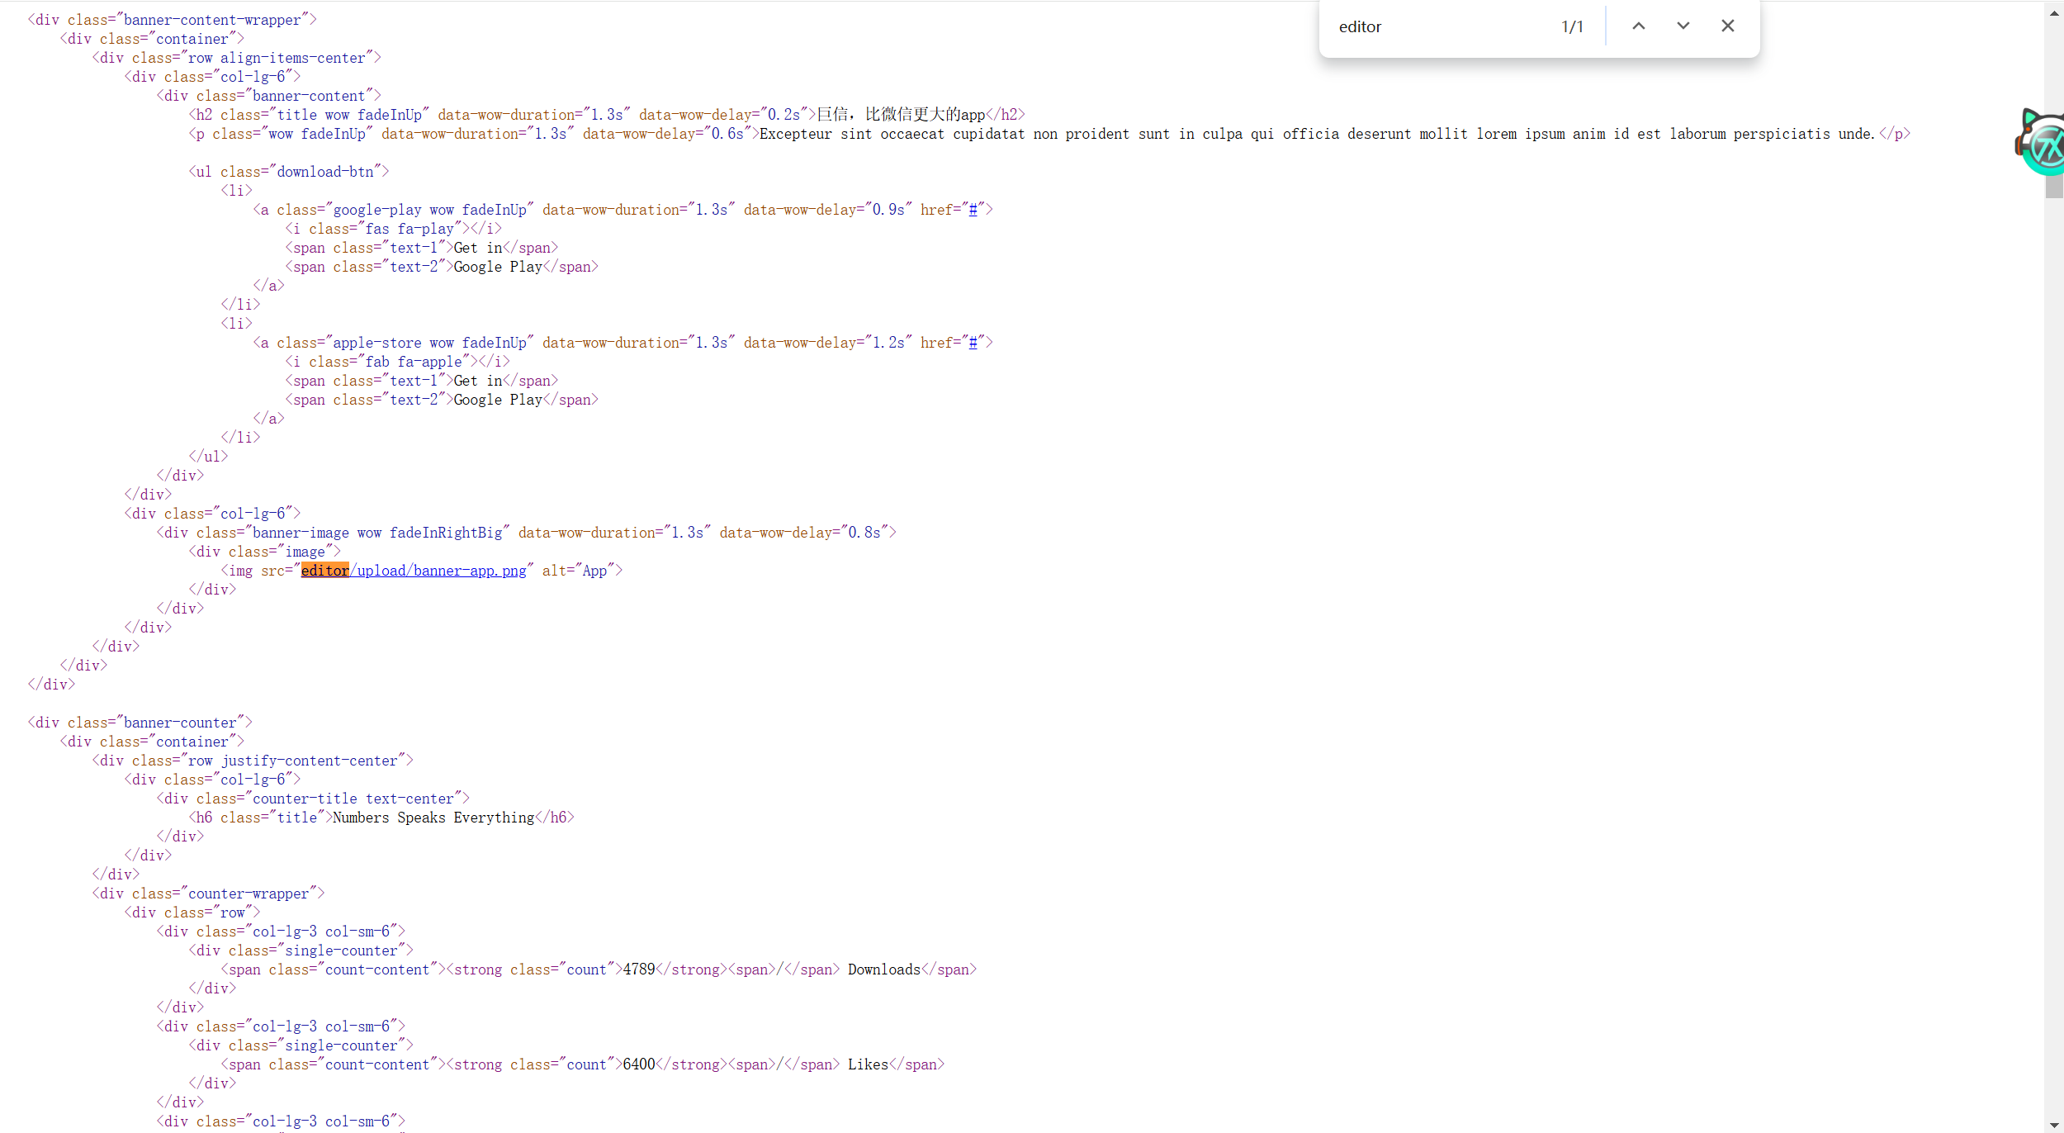
Task: Click the scrollbar down arrow
Action: click(x=2054, y=1125)
